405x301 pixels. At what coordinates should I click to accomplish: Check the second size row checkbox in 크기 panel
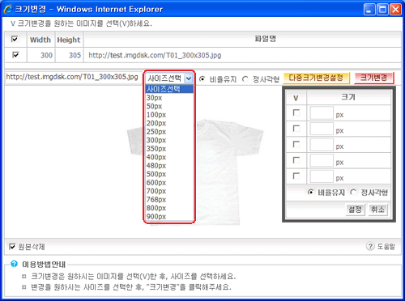click(x=296, y=129)
